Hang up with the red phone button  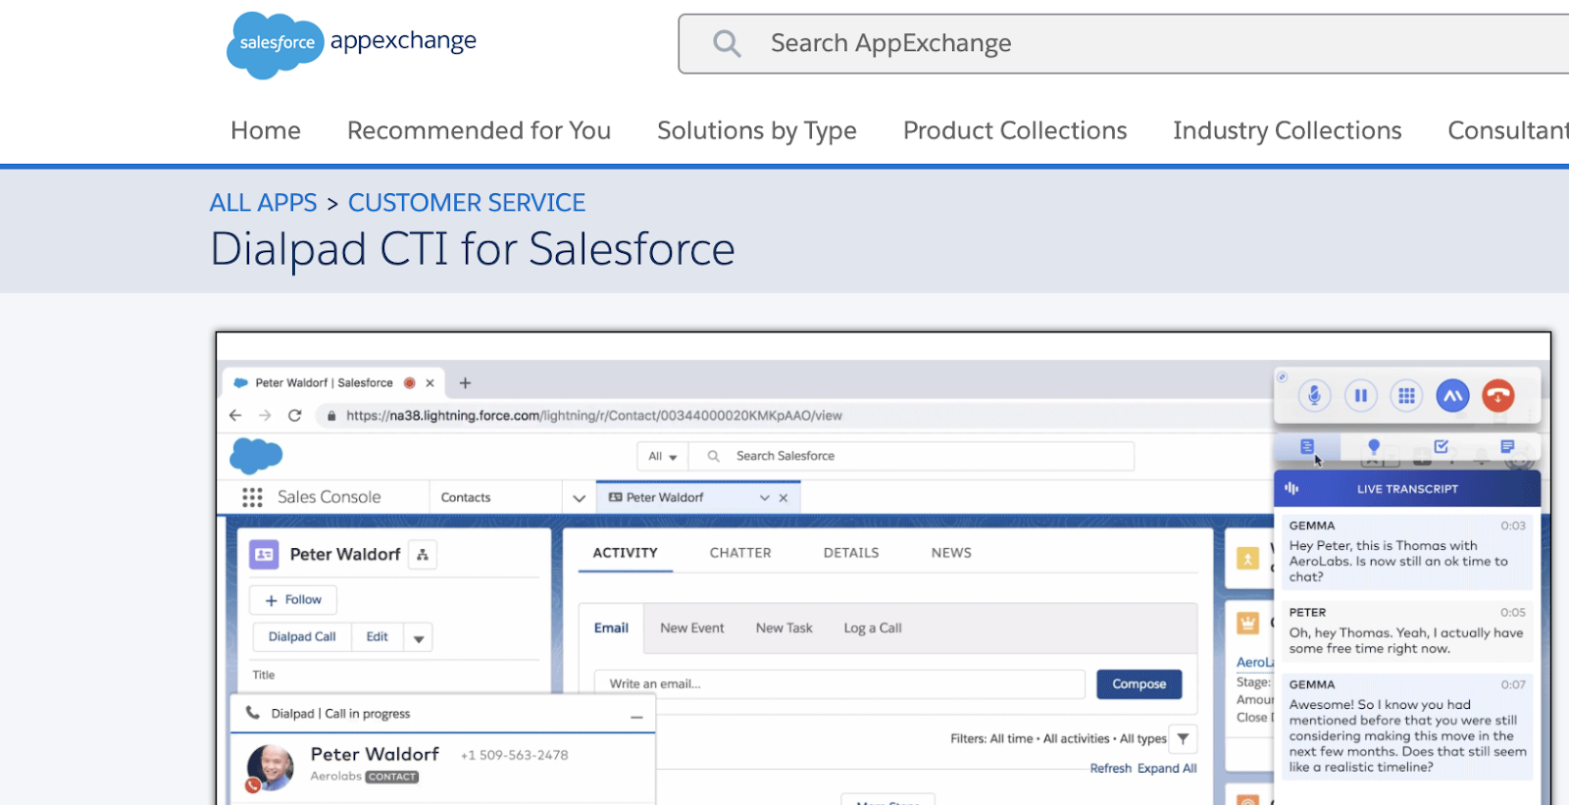click(1497, 395)
